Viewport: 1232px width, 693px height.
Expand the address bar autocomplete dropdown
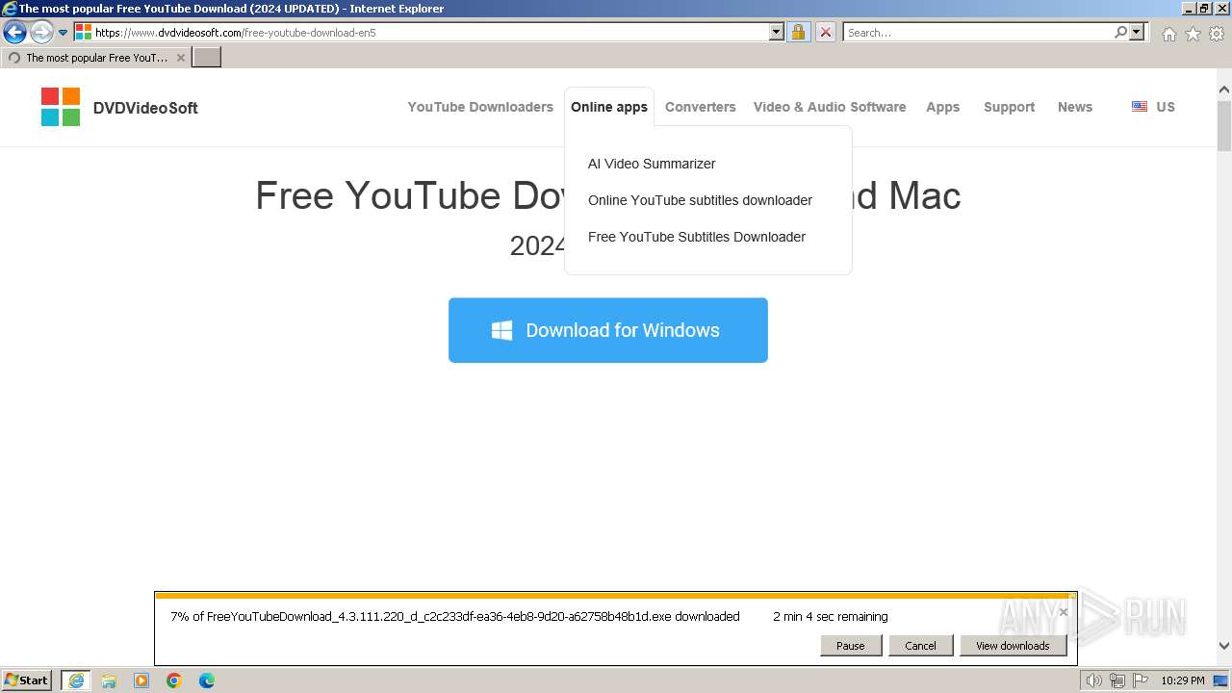point(777,32)
